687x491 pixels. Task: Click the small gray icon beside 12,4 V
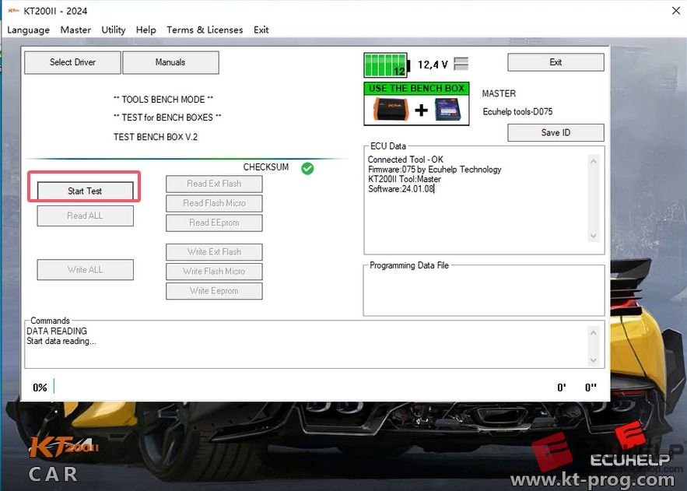[x=461, y=64]
